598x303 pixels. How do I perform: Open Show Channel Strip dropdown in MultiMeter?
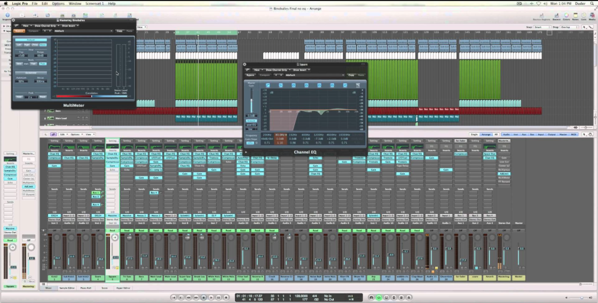46,26
